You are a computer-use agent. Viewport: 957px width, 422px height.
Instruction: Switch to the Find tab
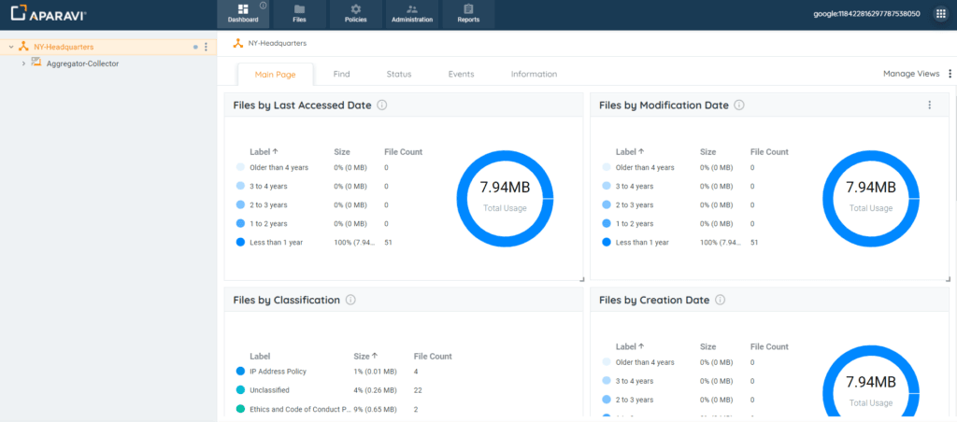(x=342, y=75)
